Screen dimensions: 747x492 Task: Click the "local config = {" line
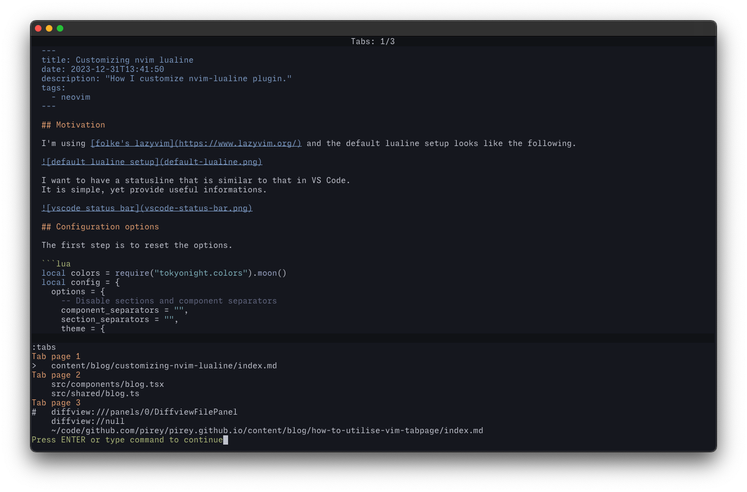[81, 282]
